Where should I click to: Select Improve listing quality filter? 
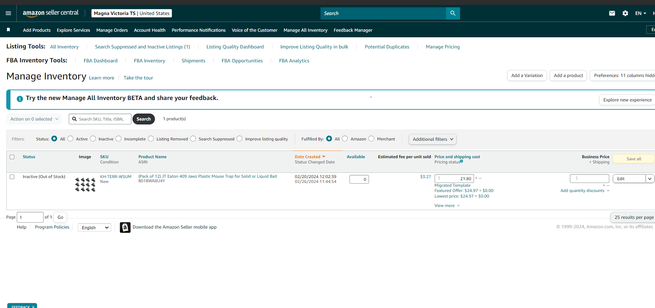tap(239, 139)
